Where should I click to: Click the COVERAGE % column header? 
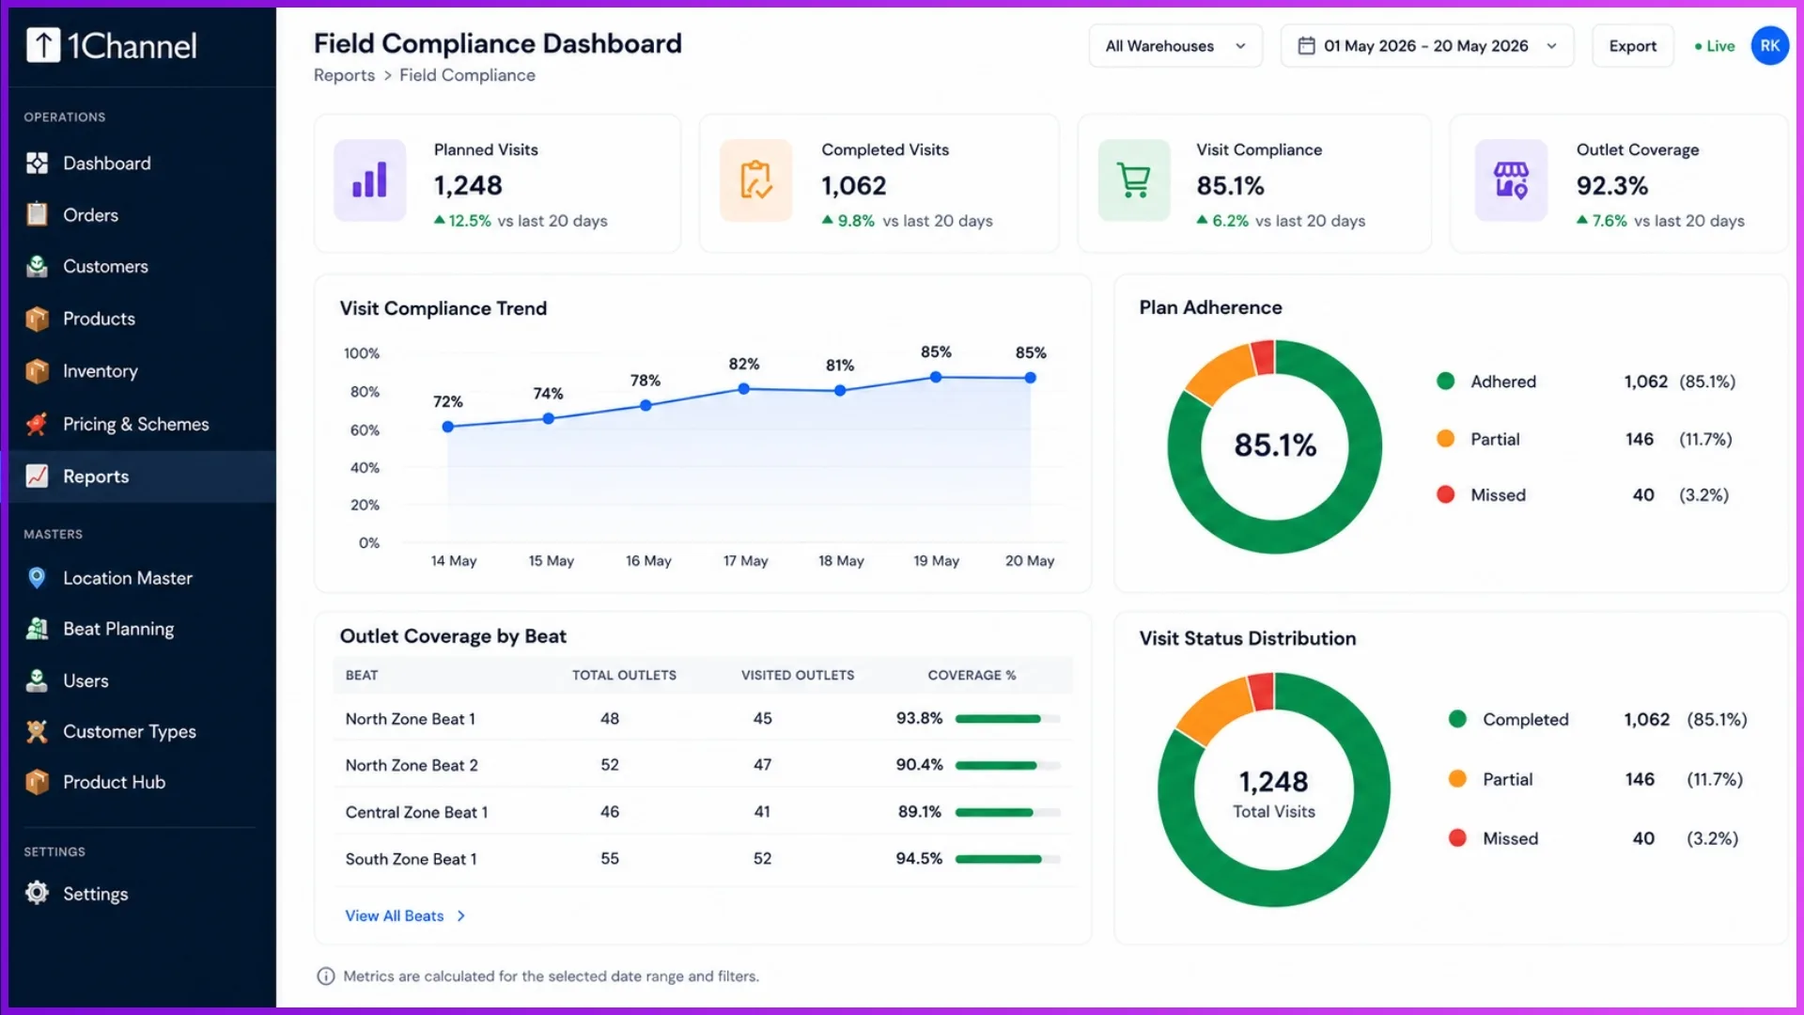972,676
